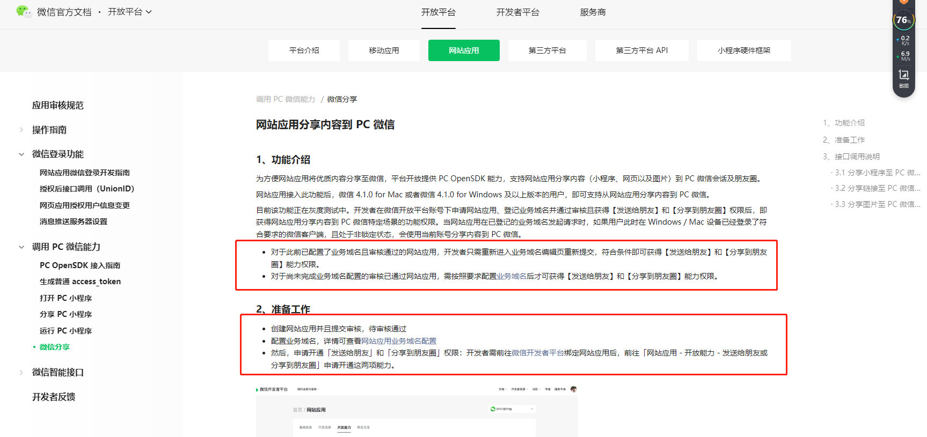Open the developer platform screenshot image
927x437 pixels.
point(417,411)
